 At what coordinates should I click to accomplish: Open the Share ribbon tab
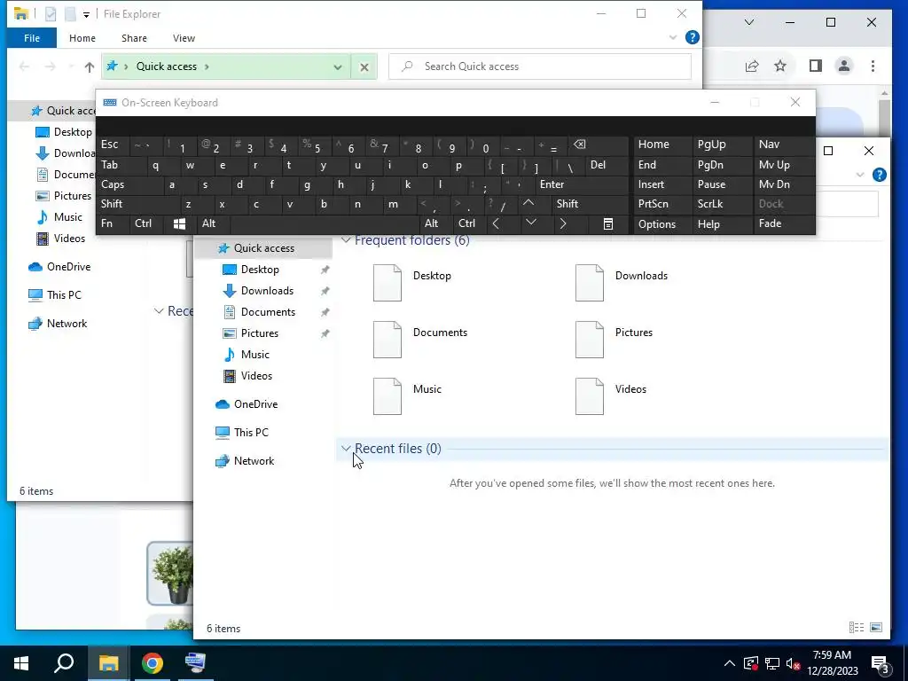[134, 38]
